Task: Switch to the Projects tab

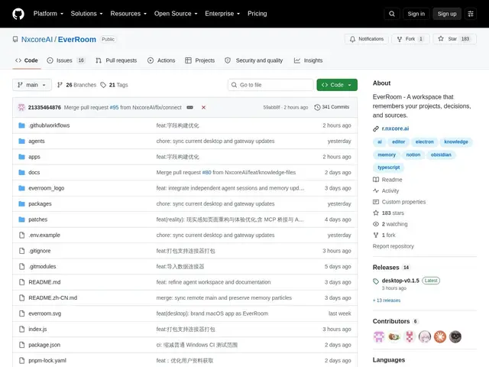Action: 200,60
